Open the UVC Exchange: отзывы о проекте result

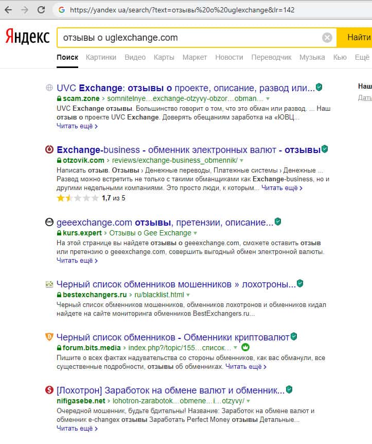pos(186,88)
